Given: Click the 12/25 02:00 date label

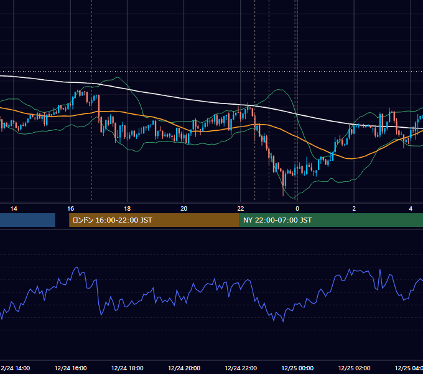Looking at the screenshot, I should [354, 368].
